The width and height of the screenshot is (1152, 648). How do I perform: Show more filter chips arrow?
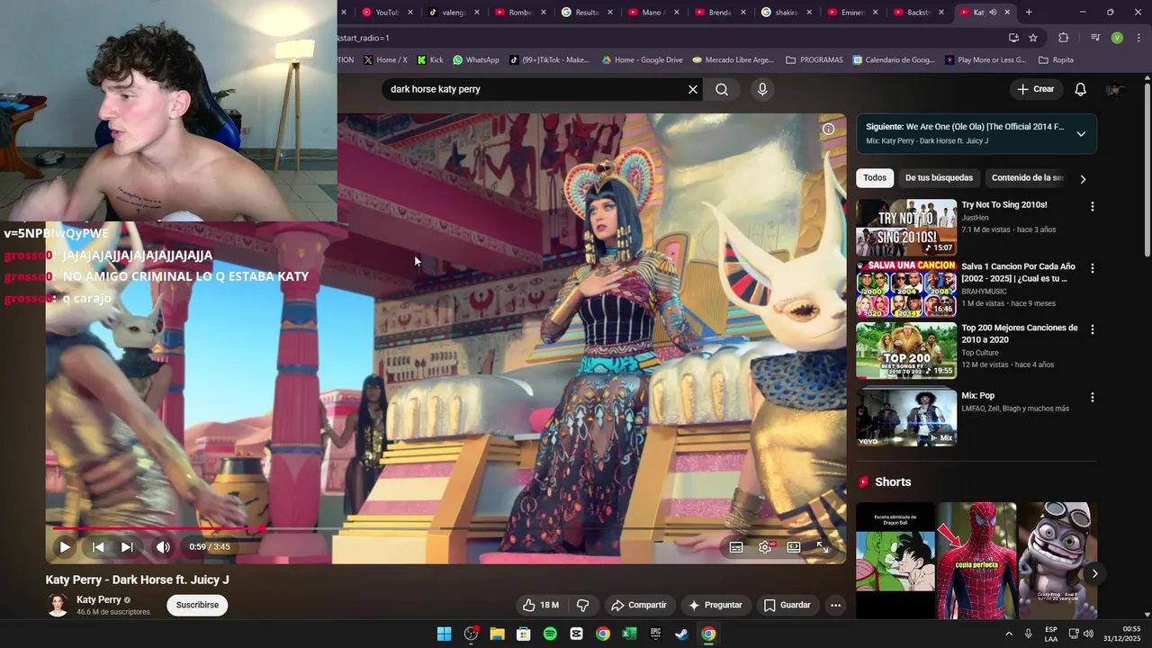coord(1083,178)
